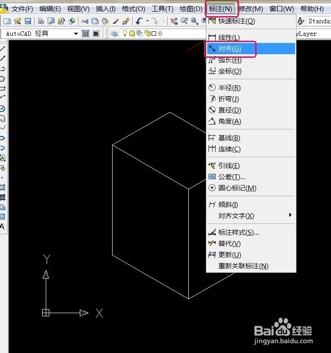
Task: Choose 坐标(O) ordinate dimension
Action: coord(251,71)
